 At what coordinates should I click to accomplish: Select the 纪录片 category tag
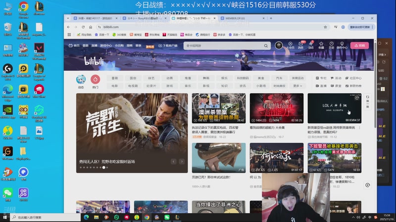point(151,86)
